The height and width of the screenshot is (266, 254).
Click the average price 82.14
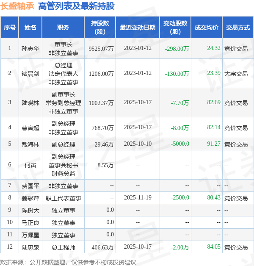coord(214,127)
